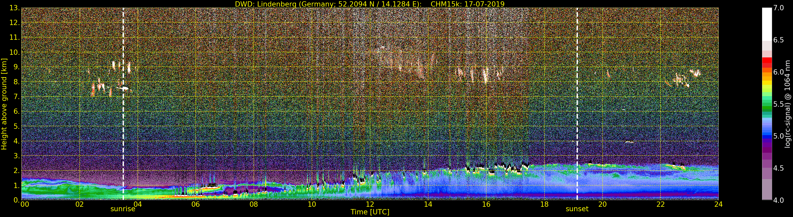793x217 pixels.
Task: Click the blue segment of the colorbar
Action: [x=767, y=137]
